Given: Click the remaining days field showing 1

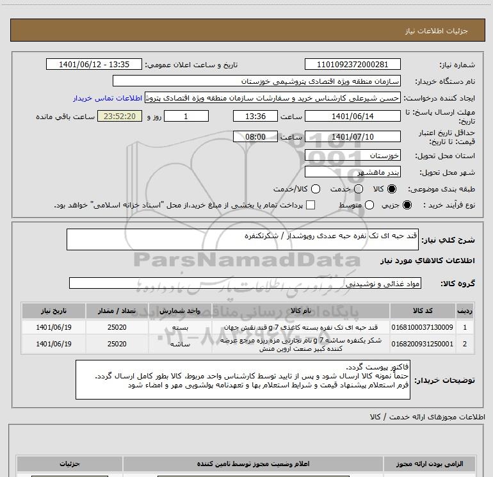Looking at the screenshot, I should [186, 116].
